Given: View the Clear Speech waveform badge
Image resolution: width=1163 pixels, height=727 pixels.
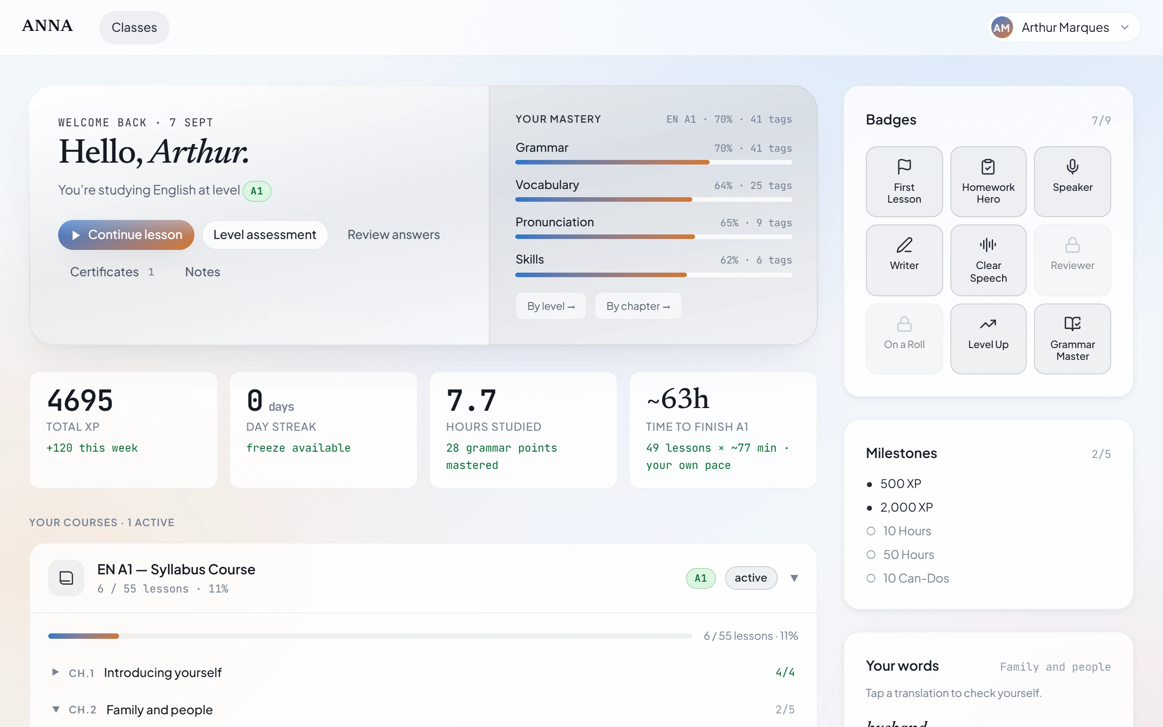Looking at the screenshot, I should click(988, 260).
